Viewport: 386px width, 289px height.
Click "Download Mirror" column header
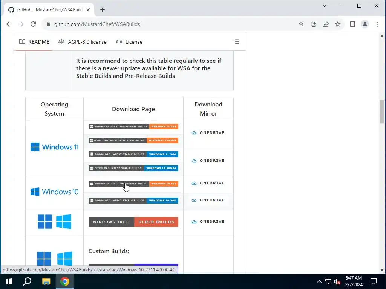point(208,109)
